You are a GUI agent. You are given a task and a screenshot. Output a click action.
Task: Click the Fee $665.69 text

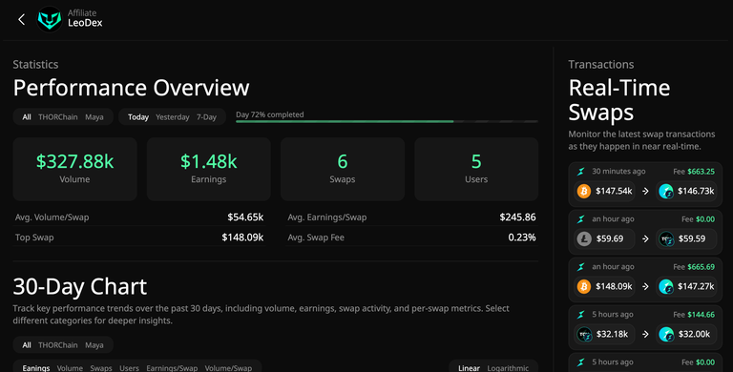694,267
